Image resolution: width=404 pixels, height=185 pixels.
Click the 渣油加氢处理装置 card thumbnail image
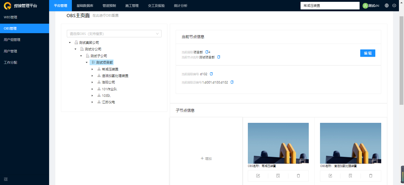coord(350,143)
